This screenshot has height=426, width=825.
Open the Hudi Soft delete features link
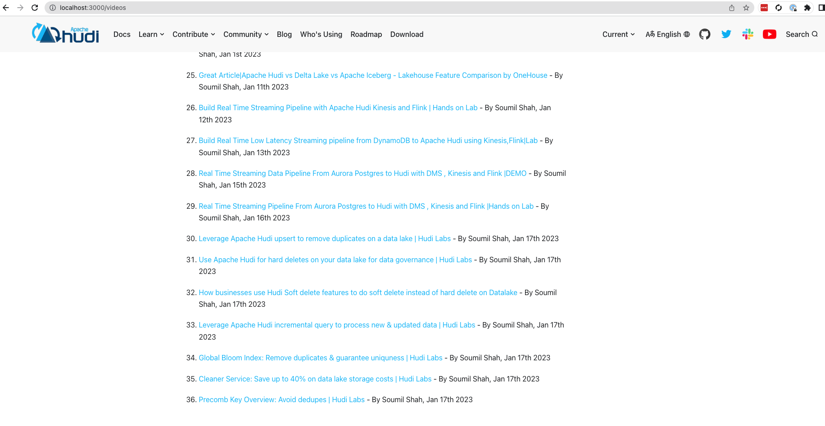coord(358,292)
